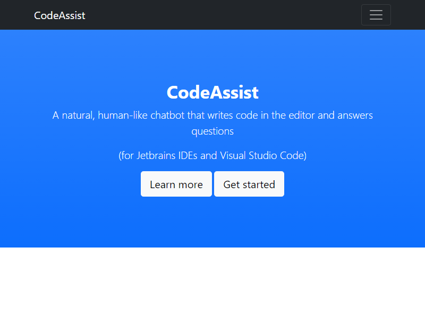Viewport: 425px width, 318px height.
Task: Open the hamburger navigation menu
Action: coord(376,15)
